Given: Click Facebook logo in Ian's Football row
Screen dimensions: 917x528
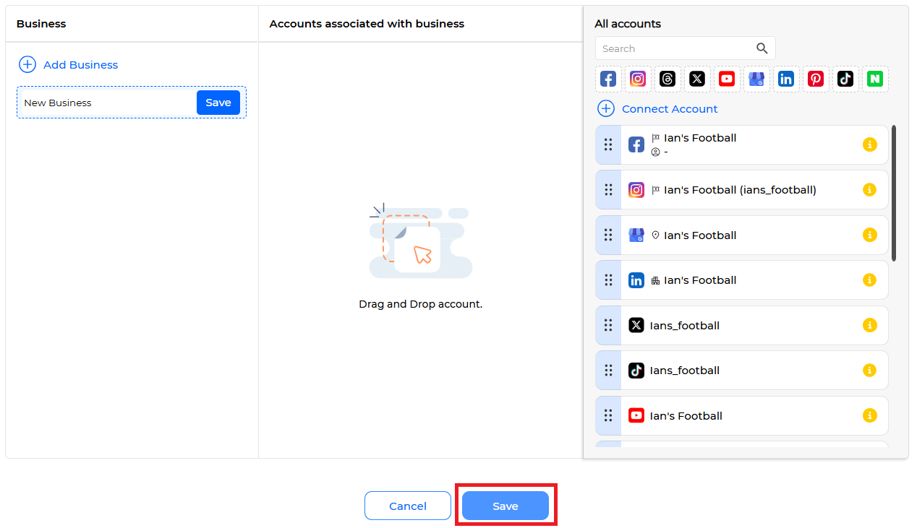Looking at the screenshot, I should point(636,144).
